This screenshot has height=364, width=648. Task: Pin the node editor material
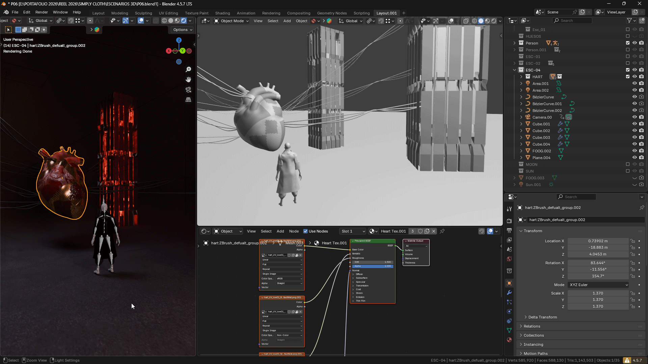pyautogui.click(x=442, y=231)
